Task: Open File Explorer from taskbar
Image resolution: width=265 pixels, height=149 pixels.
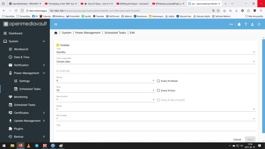Action: 12,146
